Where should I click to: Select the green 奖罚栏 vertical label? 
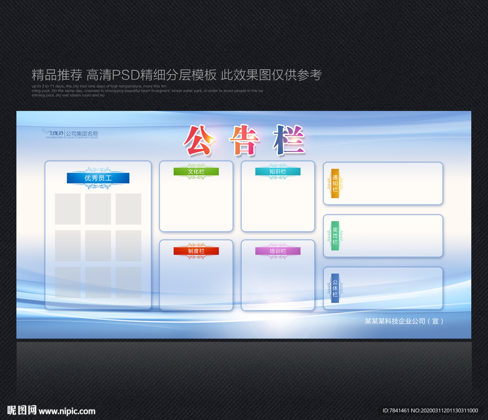[x=335, y=236]
